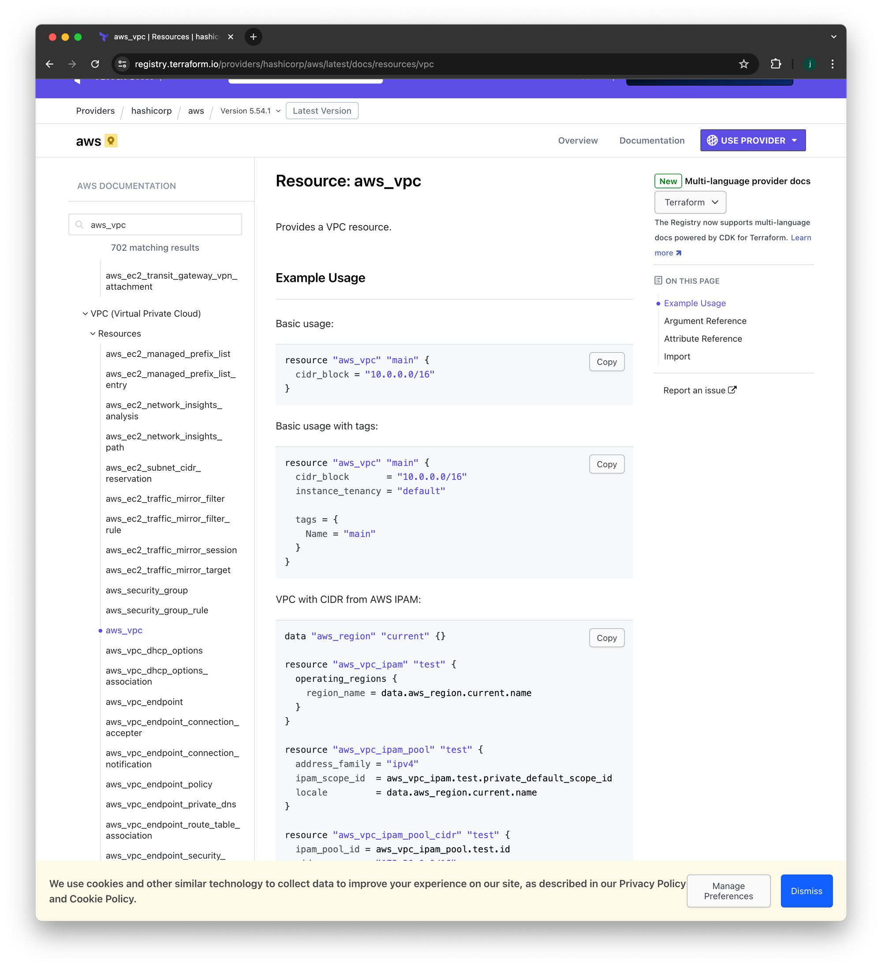Screen dimensions: 882x968
Task: Open aws_ec2_managed_prefix_list docs
Action: click(x=168, y=354)
